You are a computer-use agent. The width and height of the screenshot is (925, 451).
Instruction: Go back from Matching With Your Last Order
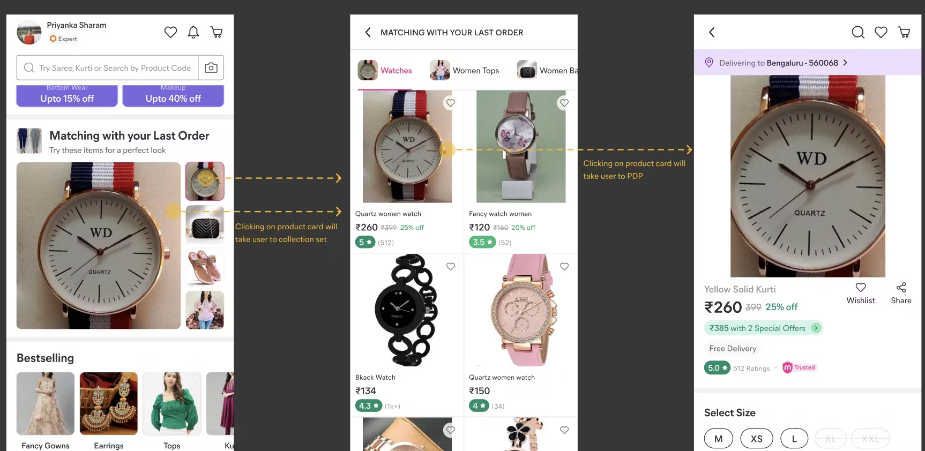[x=368, y=33]
